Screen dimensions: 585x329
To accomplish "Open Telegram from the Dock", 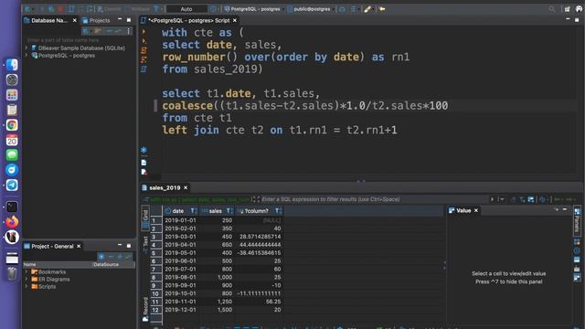I will click(x=12, y=185).
